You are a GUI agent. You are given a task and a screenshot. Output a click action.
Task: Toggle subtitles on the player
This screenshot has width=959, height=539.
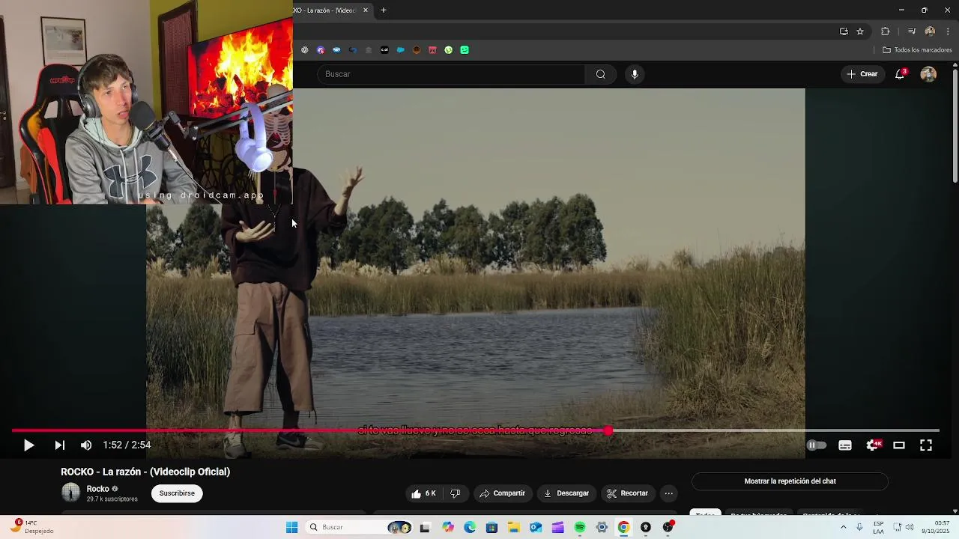coord(845,445)
